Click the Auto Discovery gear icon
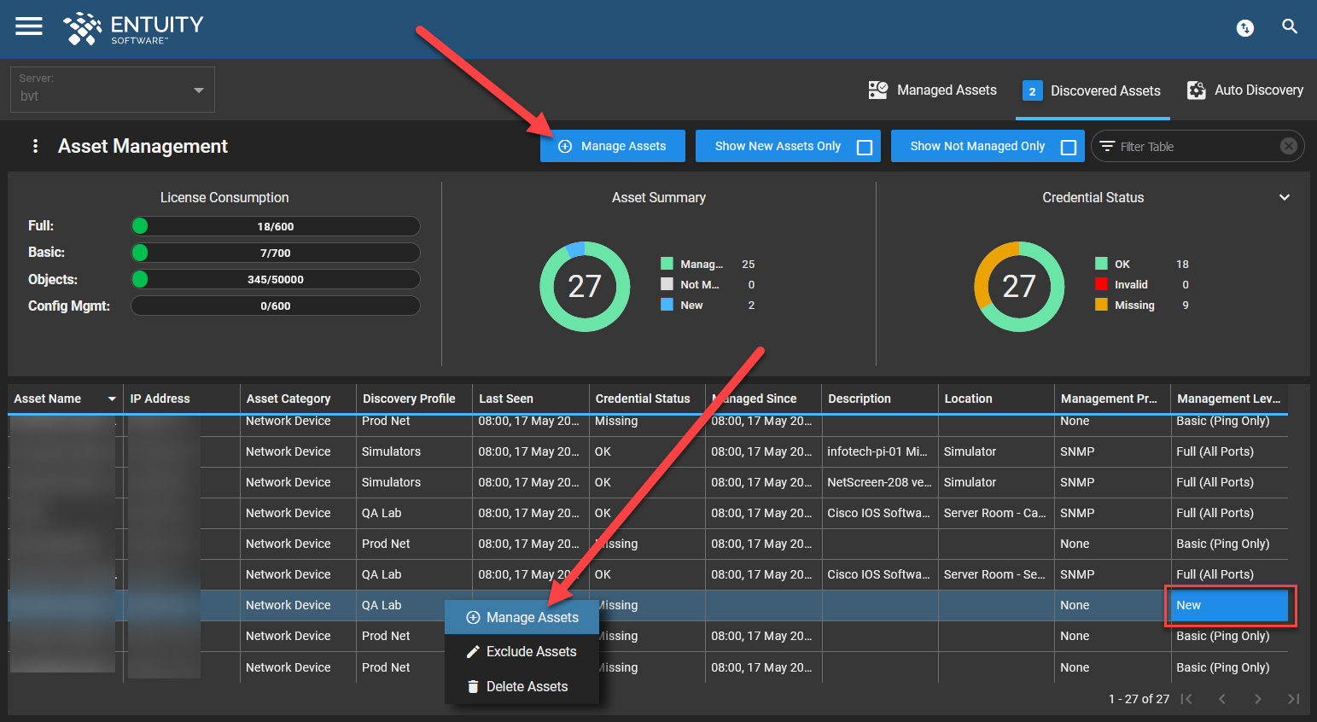Viewport: 1317px width, 722px height. click(1197, 90)
